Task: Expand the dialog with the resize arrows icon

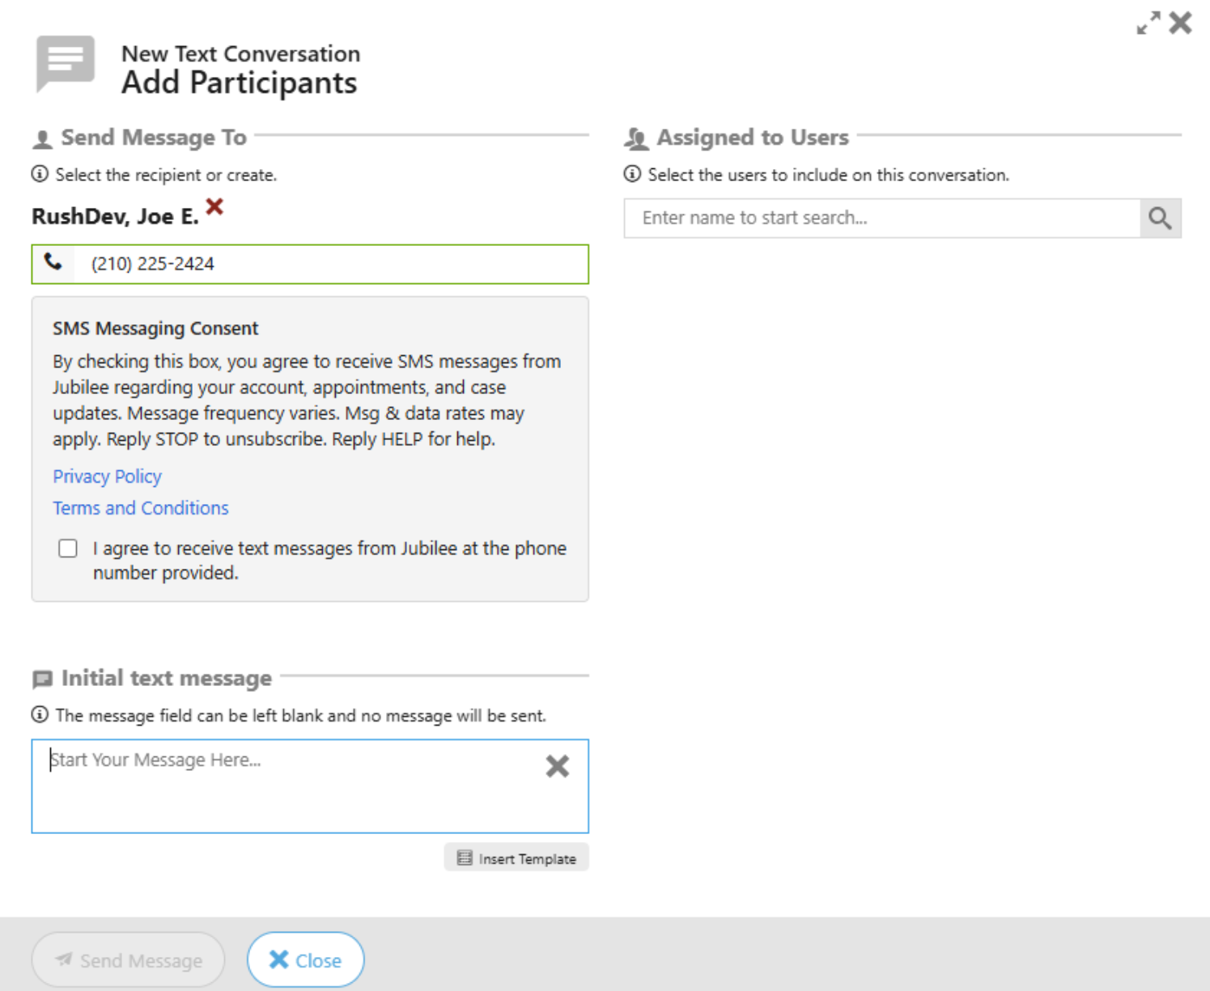Action: point(1148,23)
